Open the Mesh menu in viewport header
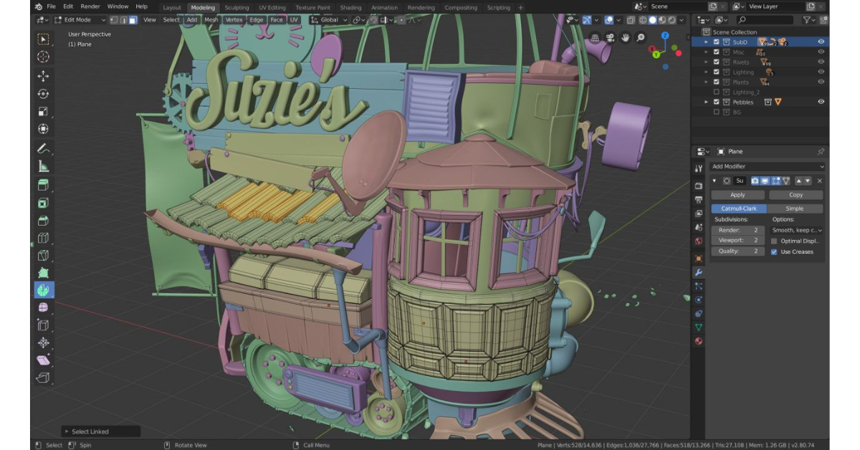The width and height of the screenshot is (860, 450). (x=211, y=20)
